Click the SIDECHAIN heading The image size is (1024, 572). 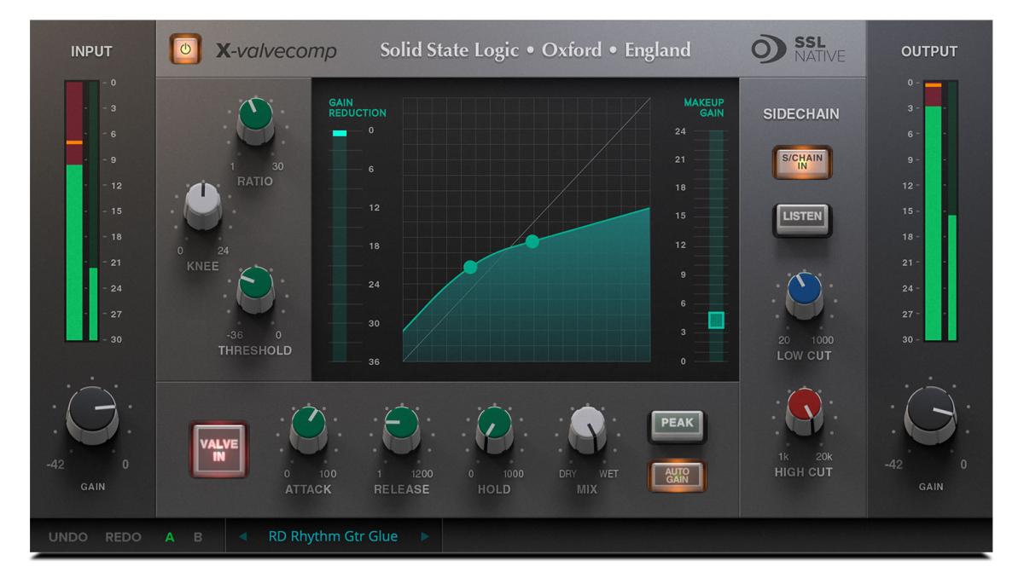coord(801,114)
